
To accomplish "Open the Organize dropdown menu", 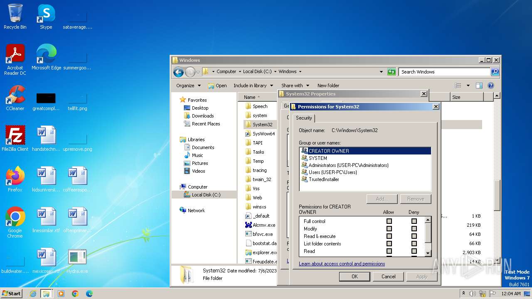I will pos(188,86).
